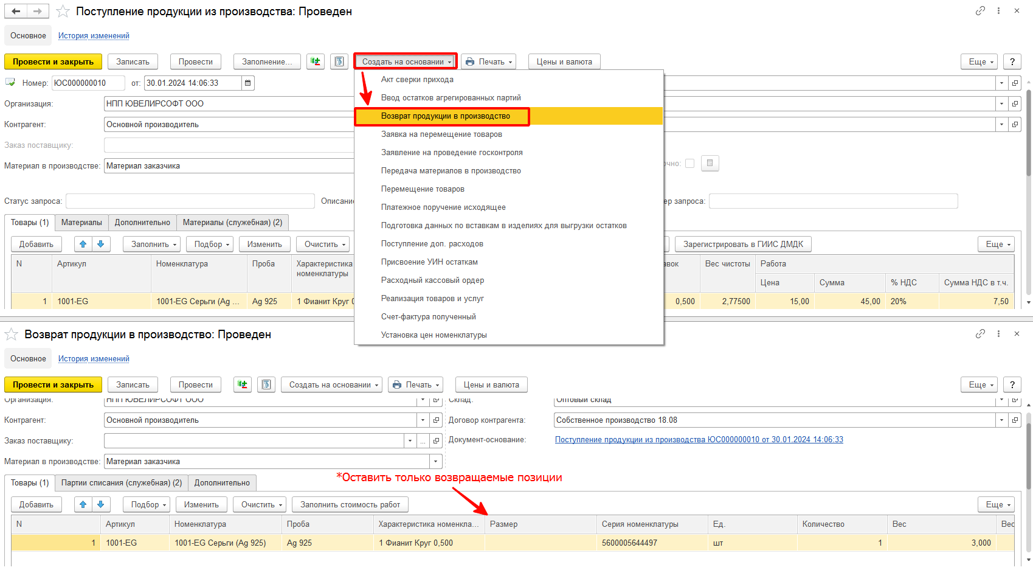Expand Печать dropdown in Возврат toolbar
The image size is (1033, 570).
416,384
